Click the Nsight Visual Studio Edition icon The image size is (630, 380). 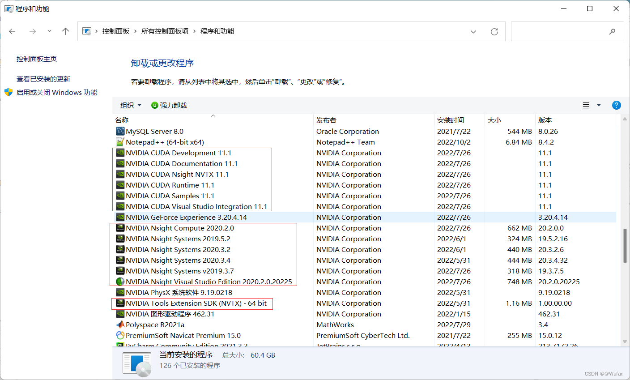(x=120, y=282)
